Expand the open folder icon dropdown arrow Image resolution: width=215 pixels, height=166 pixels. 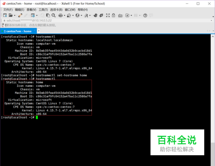coord(15,15)
